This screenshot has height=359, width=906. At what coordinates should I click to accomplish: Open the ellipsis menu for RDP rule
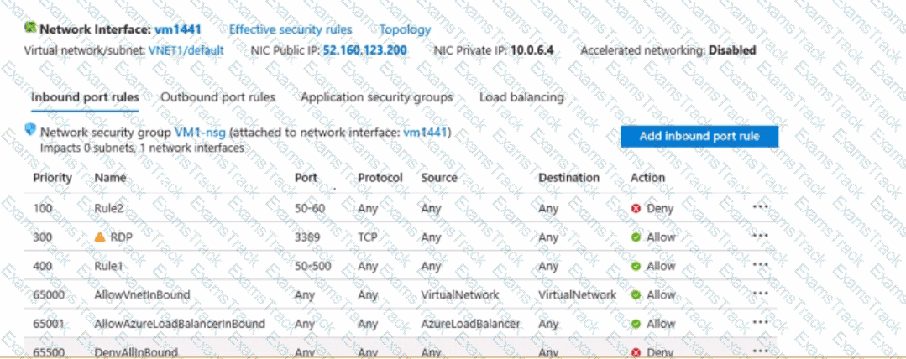(761, 236)
